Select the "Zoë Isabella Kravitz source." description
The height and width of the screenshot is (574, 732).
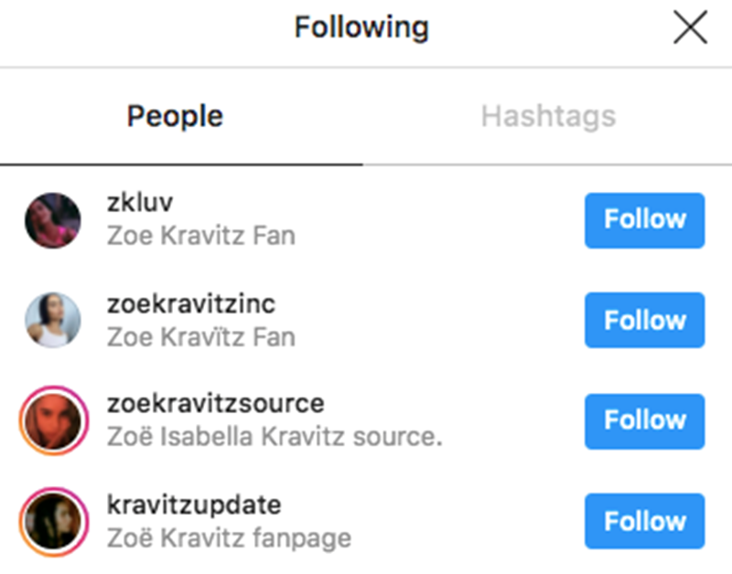[274, 437]
